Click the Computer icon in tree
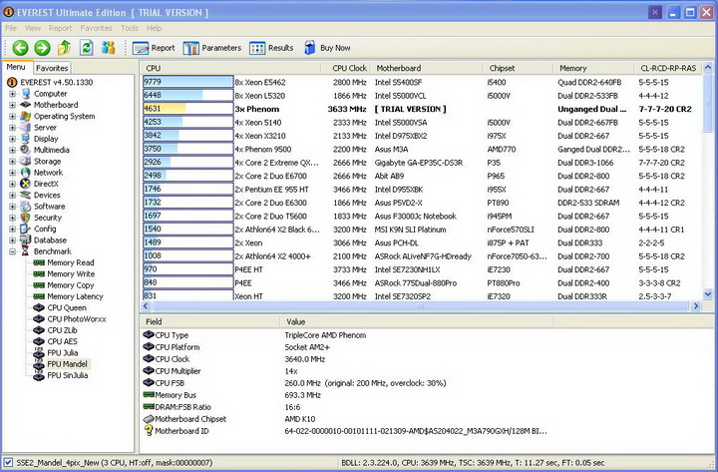 [x=26, y=94]
